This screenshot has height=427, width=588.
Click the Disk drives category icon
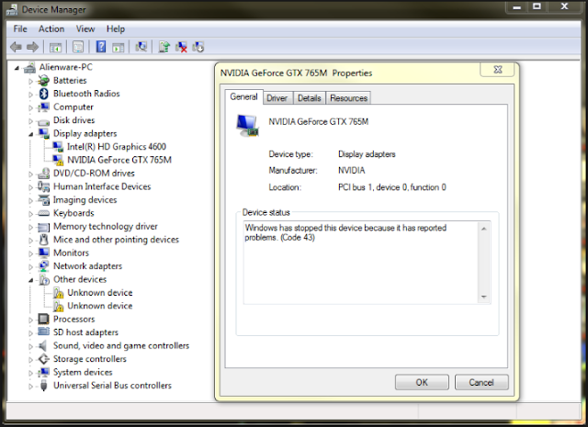[44, 121]
